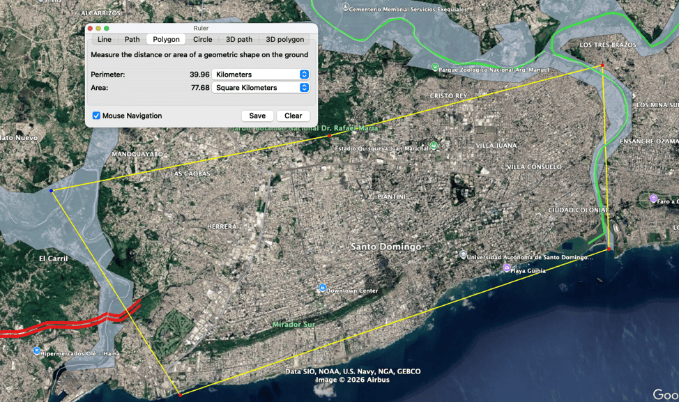
Task: Click the CRISTO REY label
Action: (x=449, y=96)
